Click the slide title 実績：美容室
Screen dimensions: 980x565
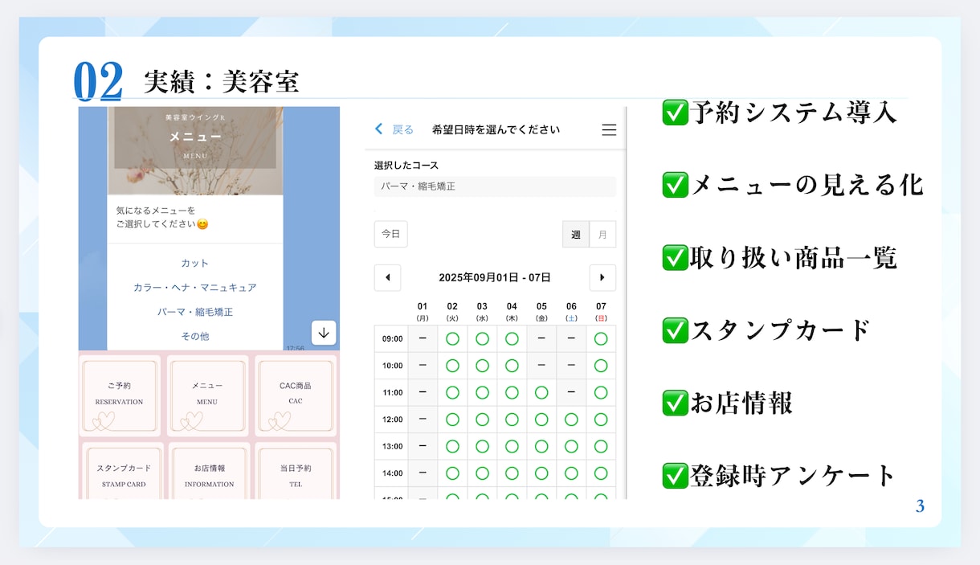tap(222, 81)
